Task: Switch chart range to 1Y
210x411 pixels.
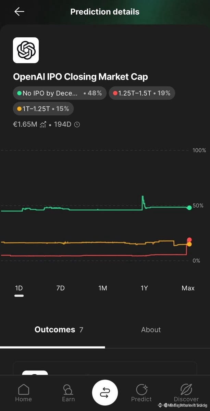Action: (144, 288)
